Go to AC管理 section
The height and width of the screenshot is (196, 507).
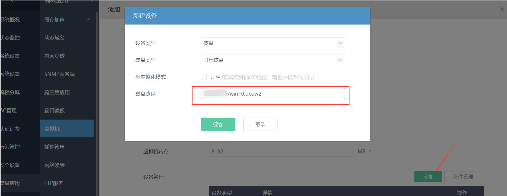point(8,111)
